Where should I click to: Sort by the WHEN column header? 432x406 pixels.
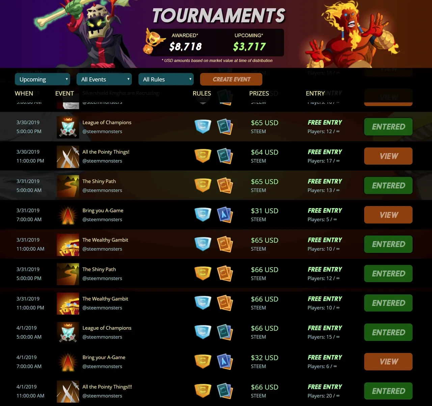[x=24, y=93]
